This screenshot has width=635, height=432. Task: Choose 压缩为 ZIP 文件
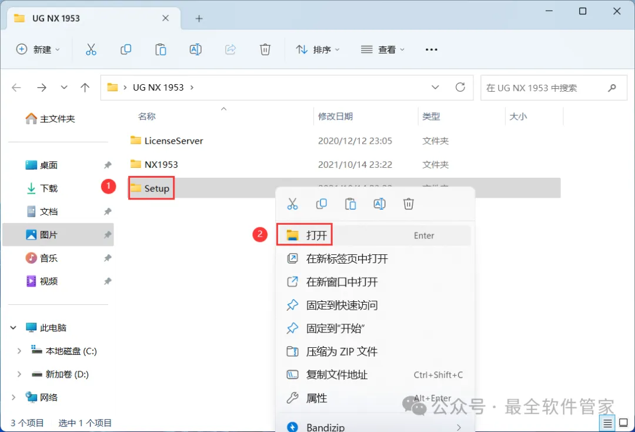pos(374,351)
